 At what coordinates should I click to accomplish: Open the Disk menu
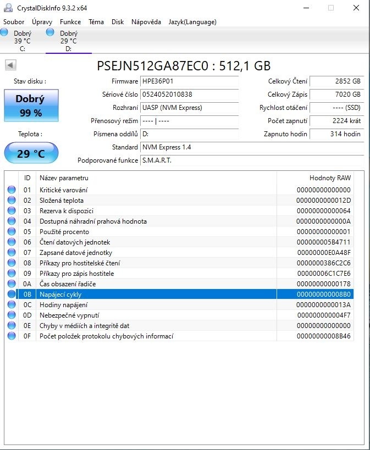118,22
